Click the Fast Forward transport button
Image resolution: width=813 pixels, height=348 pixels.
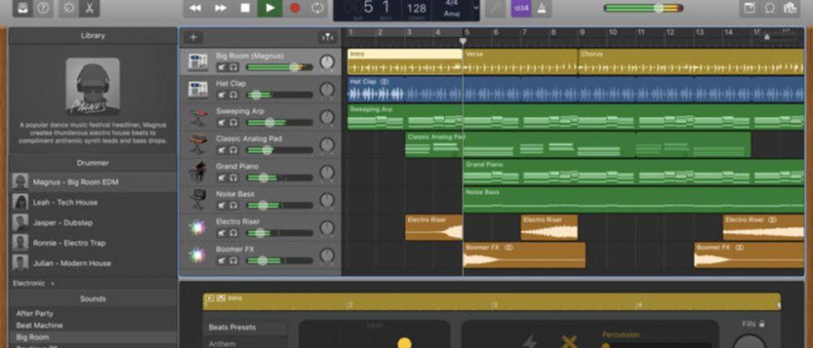click(221, 7)
